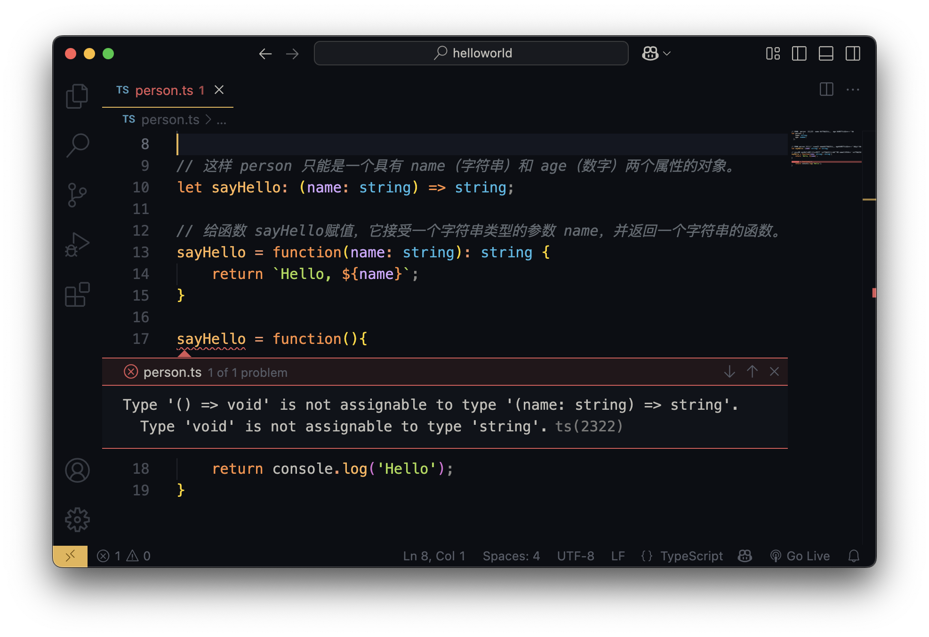This screenshot has height=637, width=929.
Task: Open the Explorer view in activity bar
Action: coord(77,96)
